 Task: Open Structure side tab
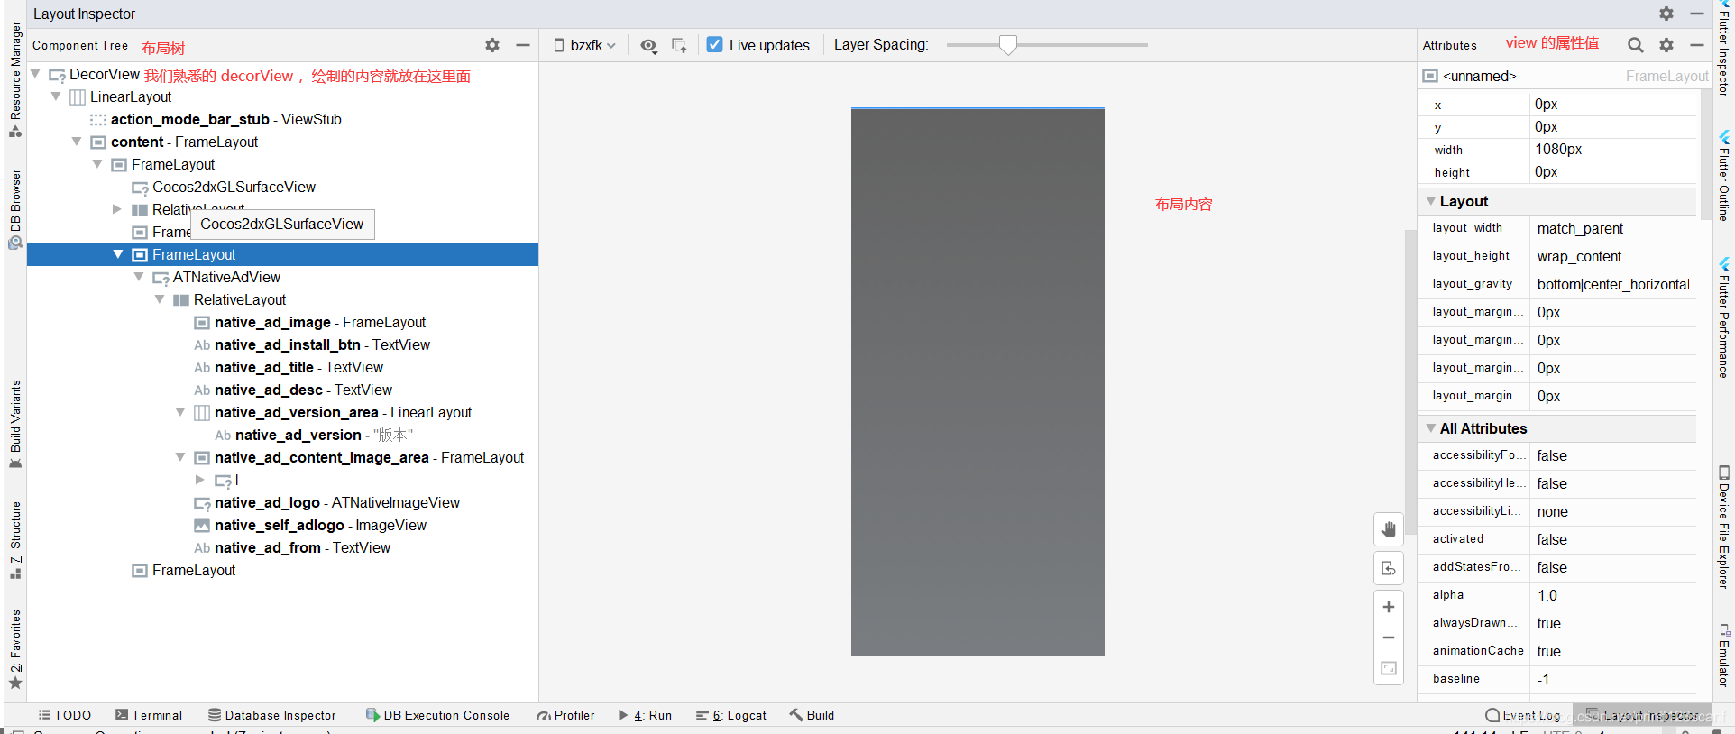pyautogui.click(x=15, y=540)
